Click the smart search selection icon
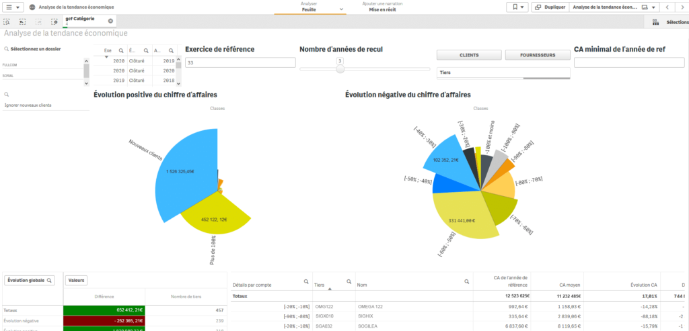Viewport: 689px width, 331px height. [x=6, y=21]
